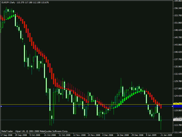Click the 132.420 price axis label
The width and height of the screenshot is (182, 137).
point(178,74)
